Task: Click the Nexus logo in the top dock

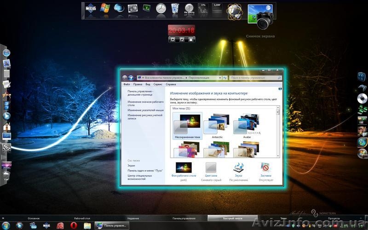Action: click(91, 8)
